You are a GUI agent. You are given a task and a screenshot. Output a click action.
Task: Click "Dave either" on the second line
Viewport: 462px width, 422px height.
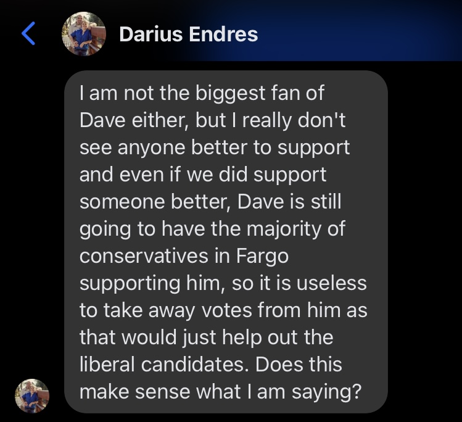(x=132, y=120)
